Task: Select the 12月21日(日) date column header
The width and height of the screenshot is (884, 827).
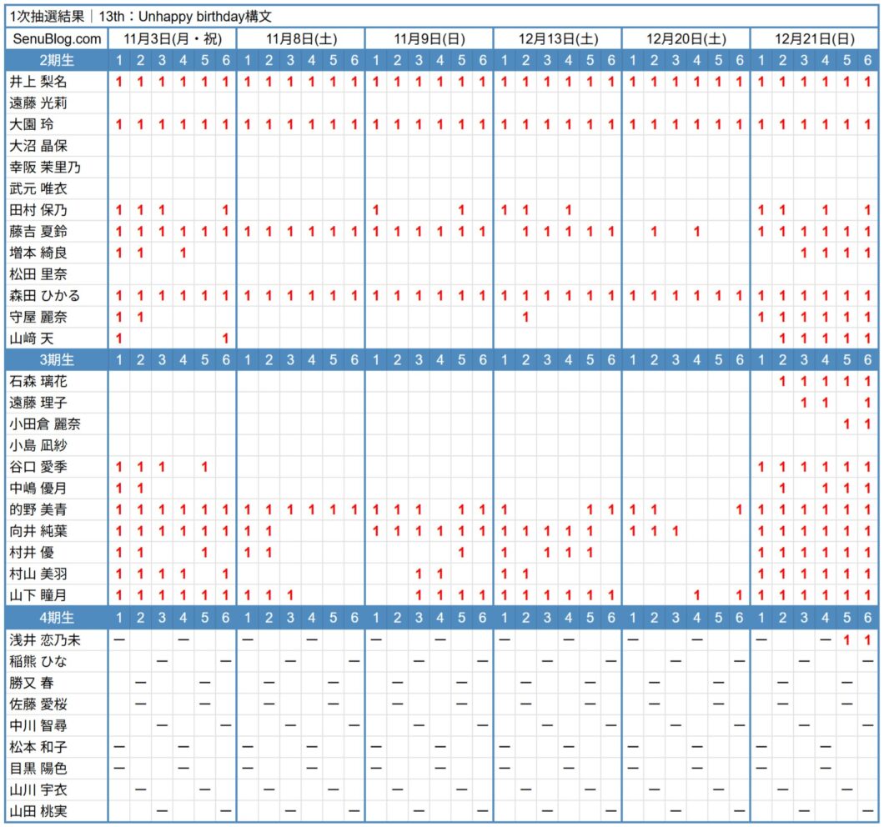Action: click(814, 39)
